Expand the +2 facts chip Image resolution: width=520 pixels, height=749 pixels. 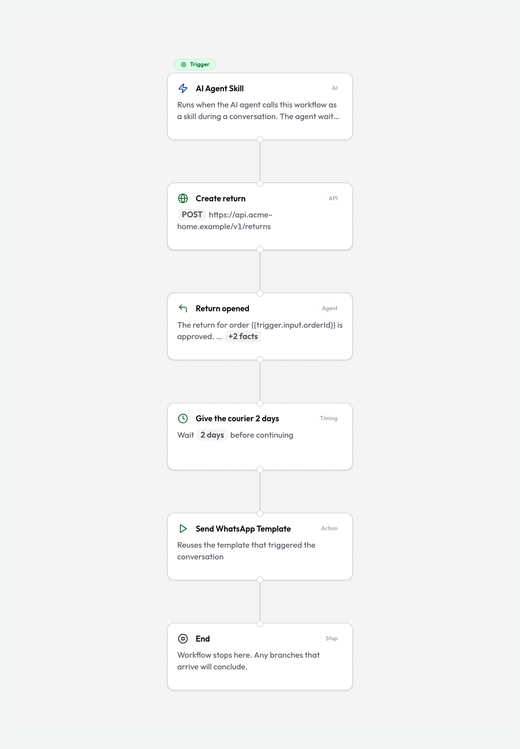[x=243, y=336]
